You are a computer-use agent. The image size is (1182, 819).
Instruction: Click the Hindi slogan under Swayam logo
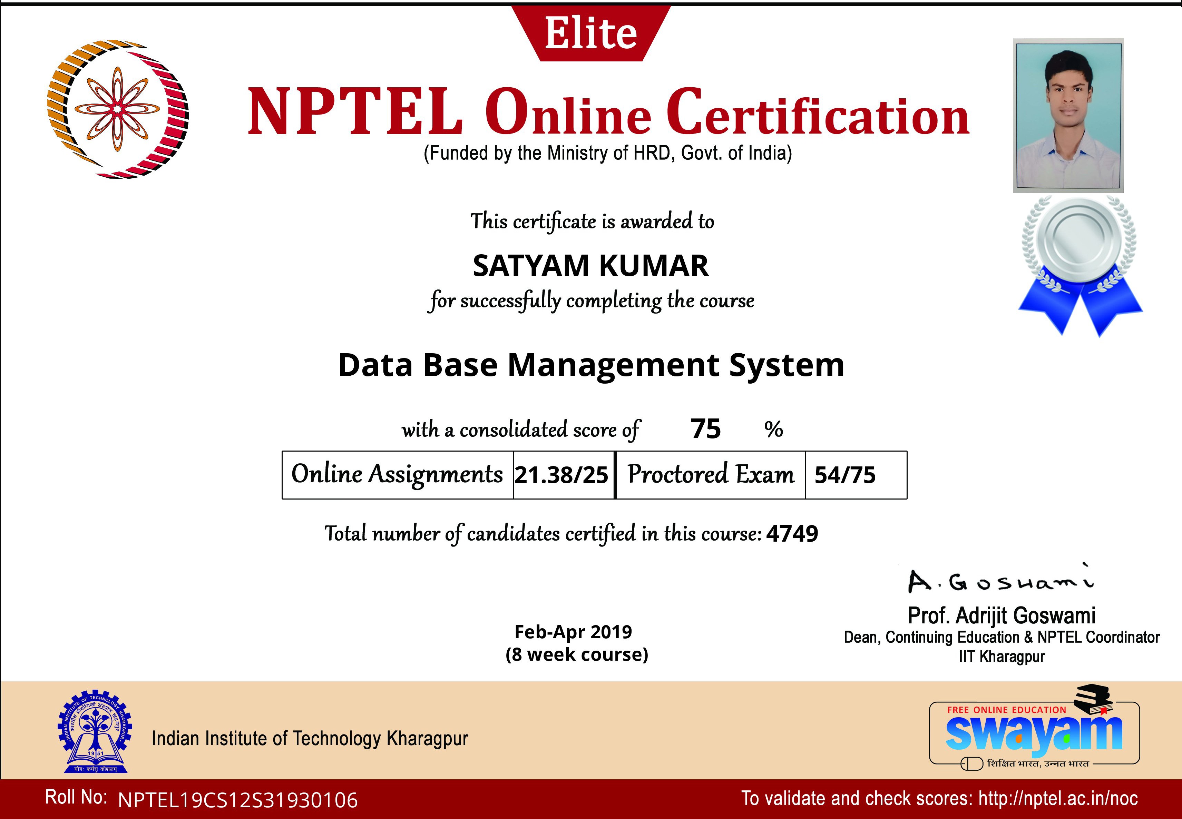click(x=1038, y=763)
